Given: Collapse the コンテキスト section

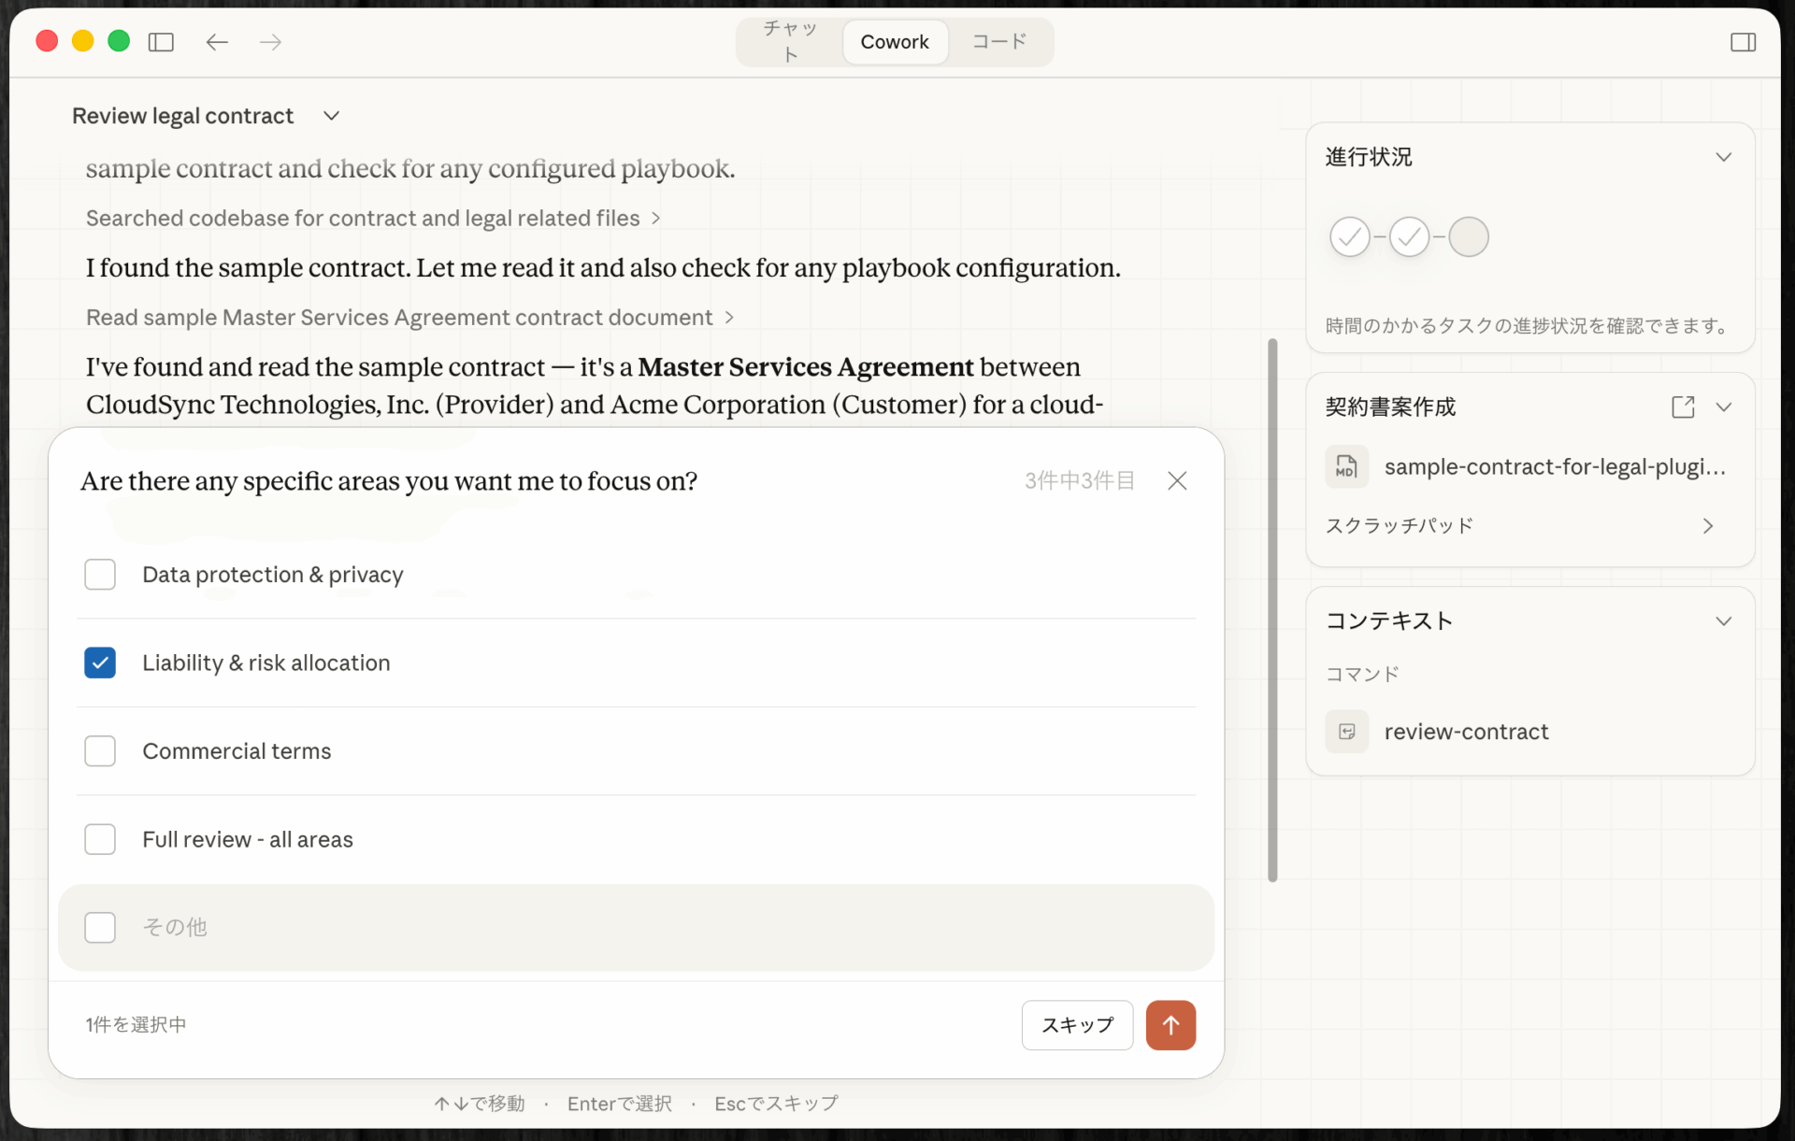Looking at the screenshot, I should [x=1723, y=621].
